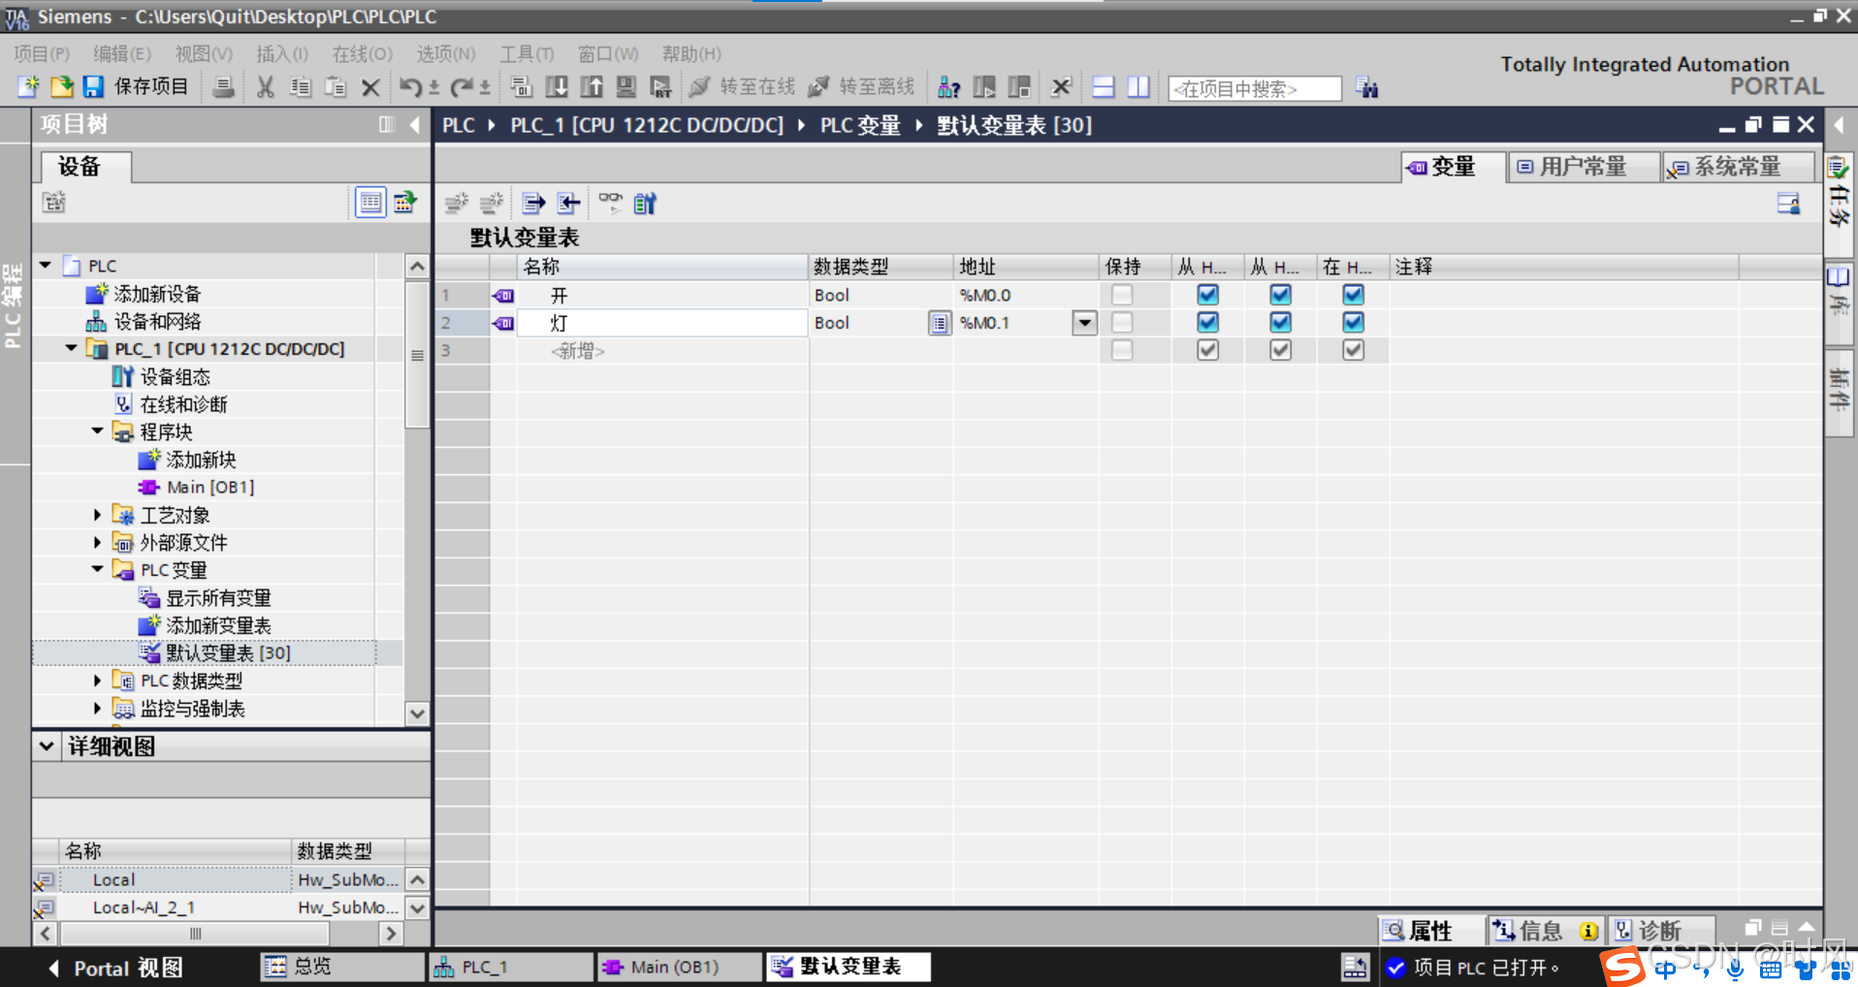Click the redo arrow icon
This screenshot has height=987, width=1858.
[462, 87]
